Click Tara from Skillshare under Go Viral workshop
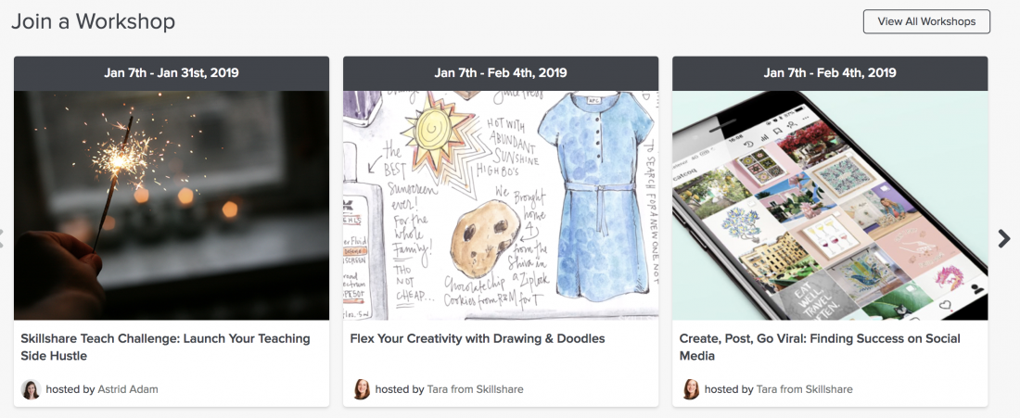Image resolution: width=1020 pixels, height=418 pixels. tap(804, 389)
